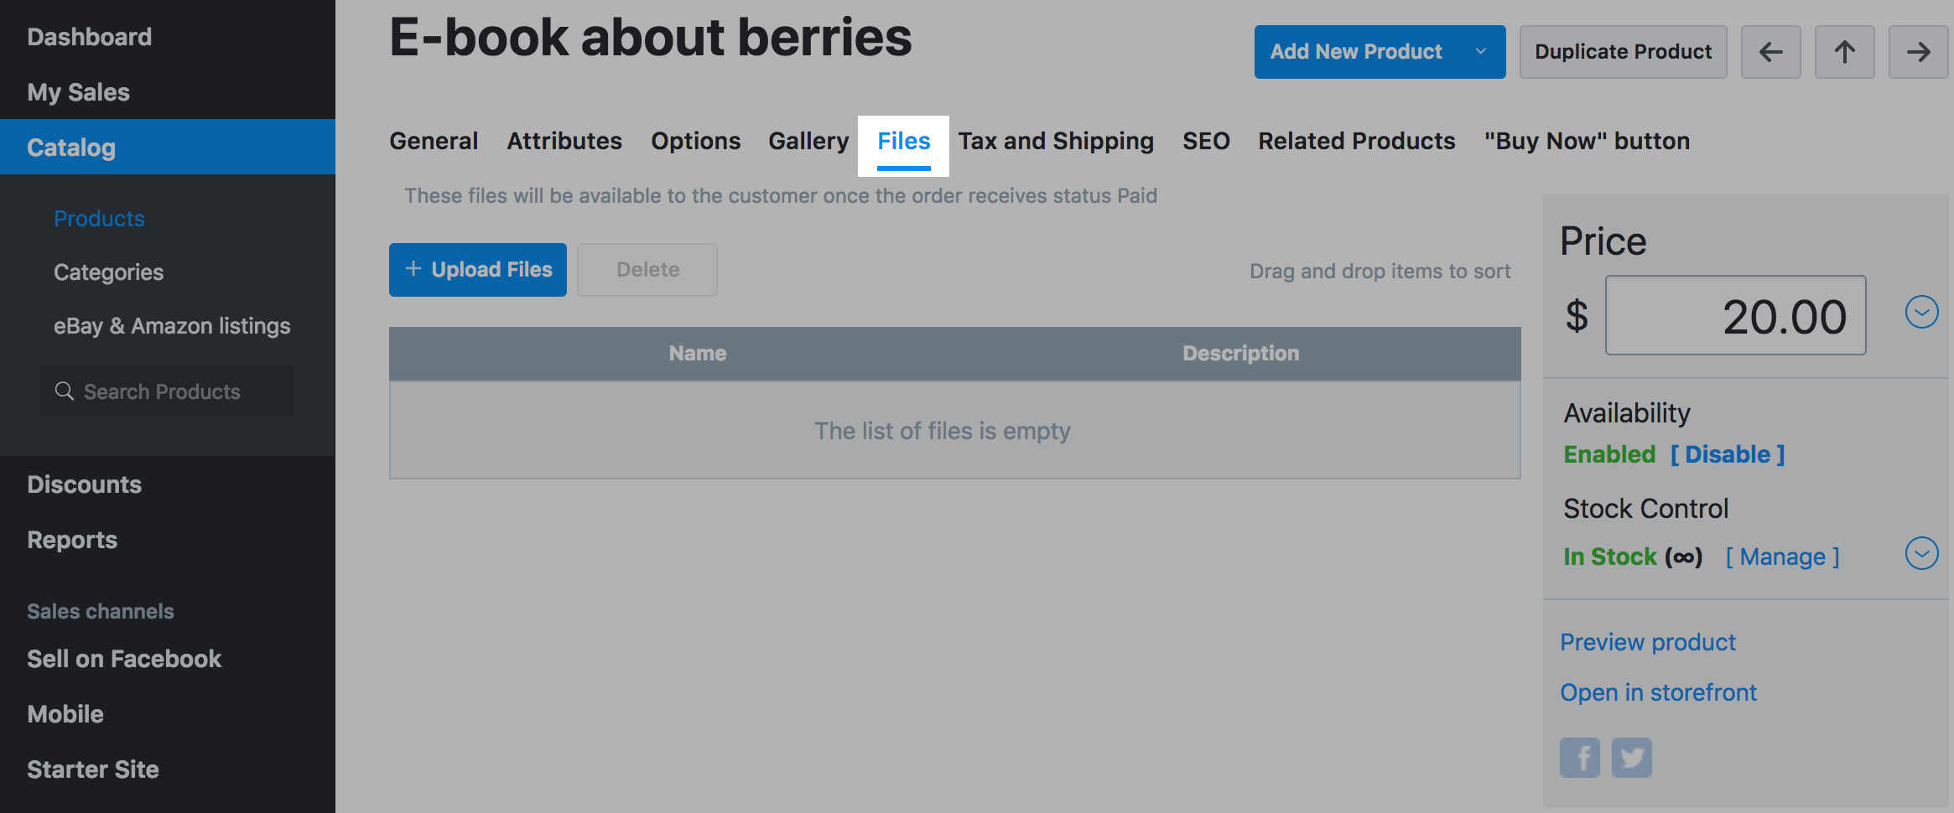The image size is (1954, 813).
Task: Share product via Facebook icon
Action: [1580, 758]
